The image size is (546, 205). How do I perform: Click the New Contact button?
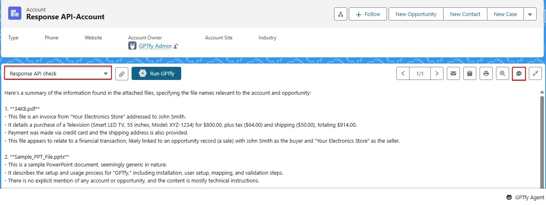(465, 14)
